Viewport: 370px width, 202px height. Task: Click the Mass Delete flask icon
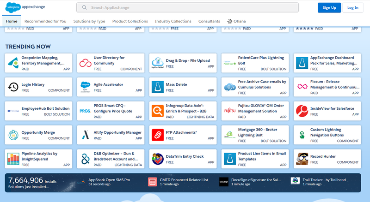click(158, 87)
